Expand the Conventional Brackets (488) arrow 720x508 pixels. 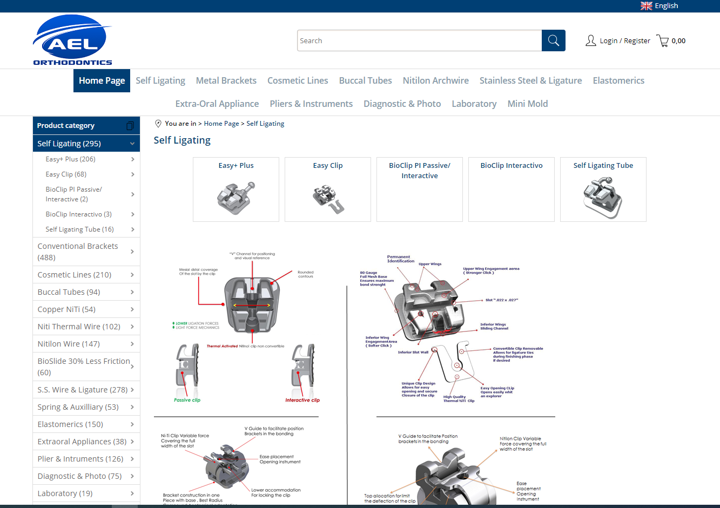(133, 252)
